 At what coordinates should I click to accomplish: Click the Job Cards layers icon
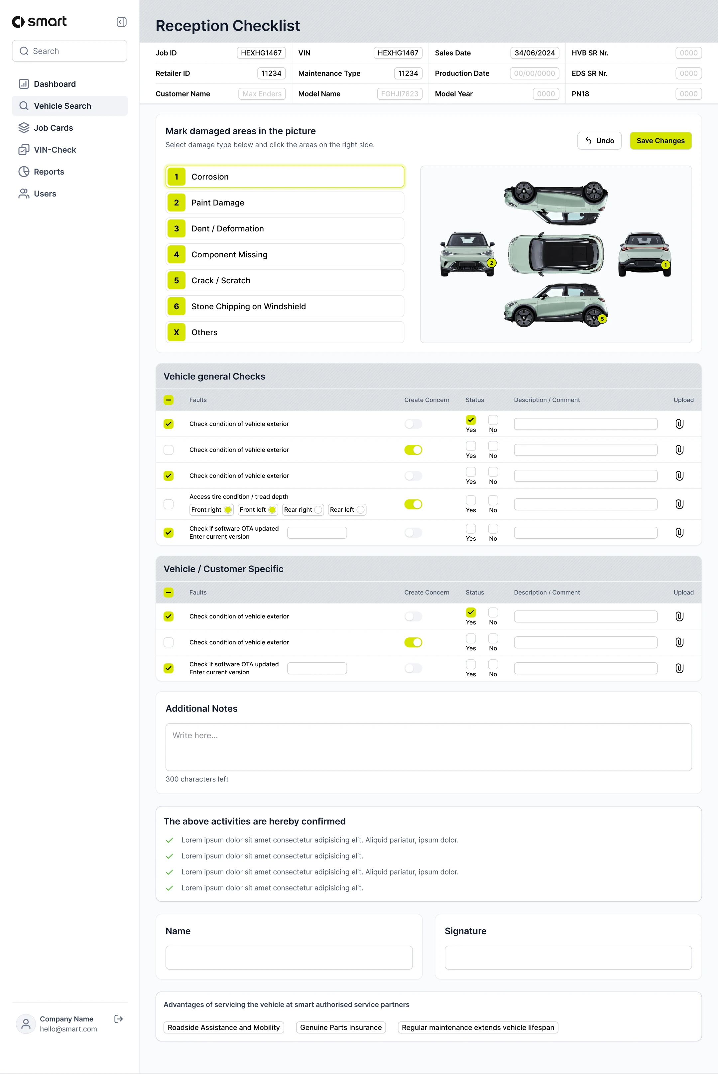tap(24, 128)
